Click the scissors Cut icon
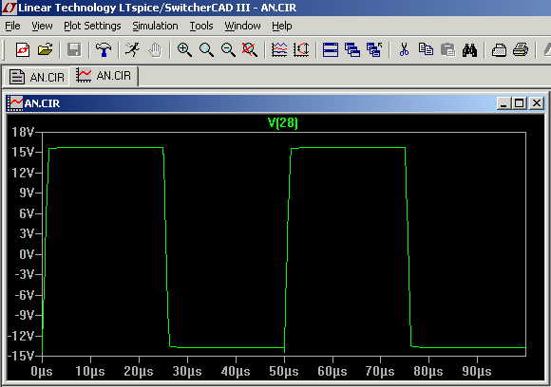551x387 pixels. (404, 50)
